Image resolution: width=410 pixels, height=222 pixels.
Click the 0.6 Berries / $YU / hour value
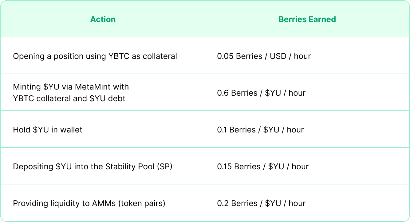click(261, 93)
